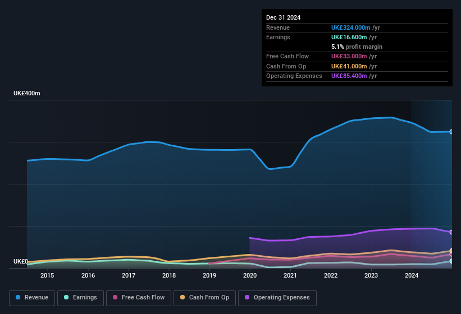Viewport: 461px width, 314px height.
Task: Click the 2024 x-axis label
Action: 412,275
